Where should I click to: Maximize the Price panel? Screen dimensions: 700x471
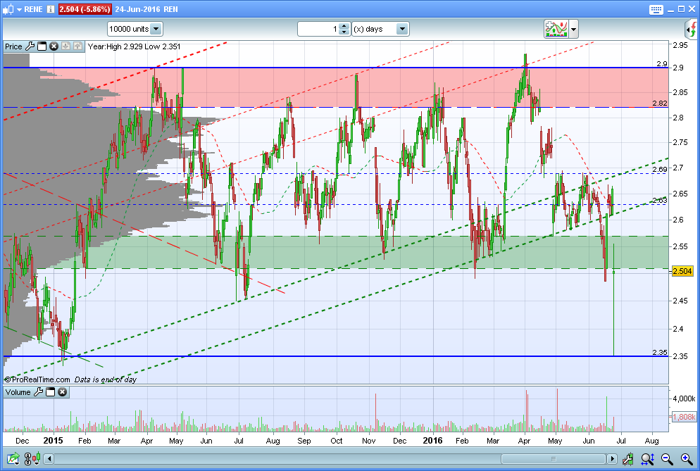pos(42,46)
